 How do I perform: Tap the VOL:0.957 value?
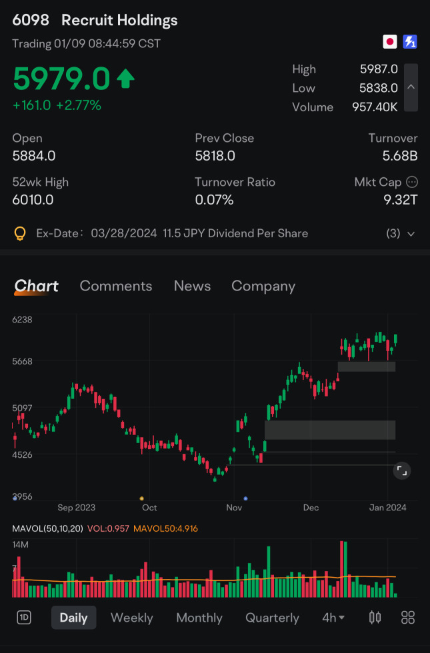[x=108, y=528]
